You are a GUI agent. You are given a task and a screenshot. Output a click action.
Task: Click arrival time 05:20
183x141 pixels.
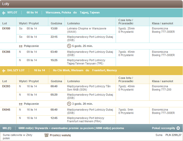[x=54, y=95]
